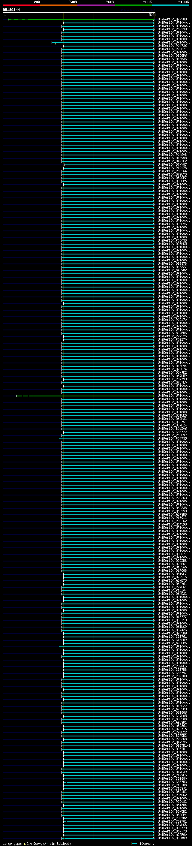Screen dimensions: 192x846
Task: Select the UniRef100_Q4FZZ7 entry
Action: coord(172,267)
